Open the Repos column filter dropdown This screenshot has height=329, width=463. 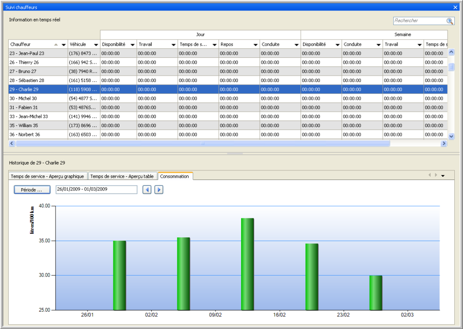tap(255, 45)
